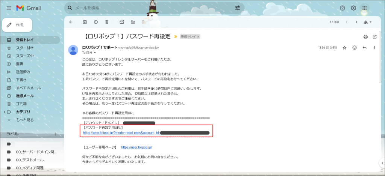Mark email as unread

coord(121,22)
